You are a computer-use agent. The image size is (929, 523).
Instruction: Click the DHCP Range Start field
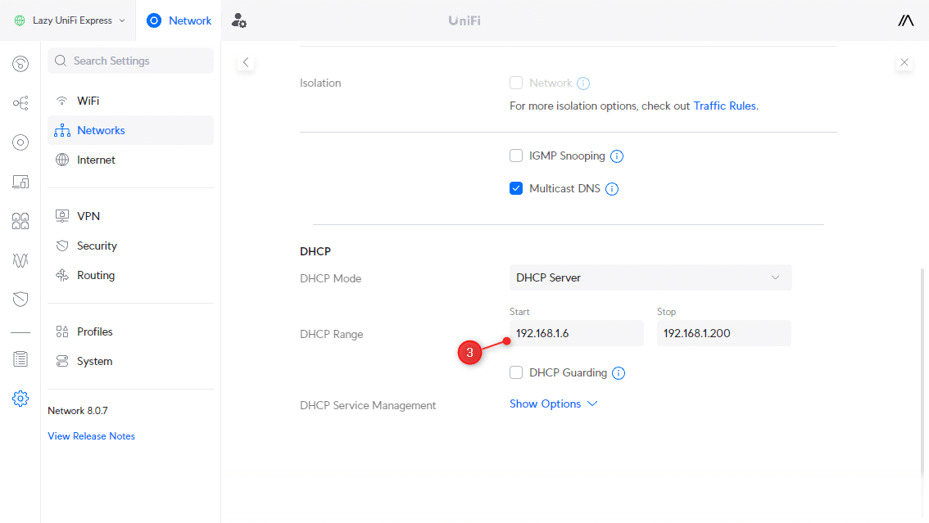coord(577,333)
